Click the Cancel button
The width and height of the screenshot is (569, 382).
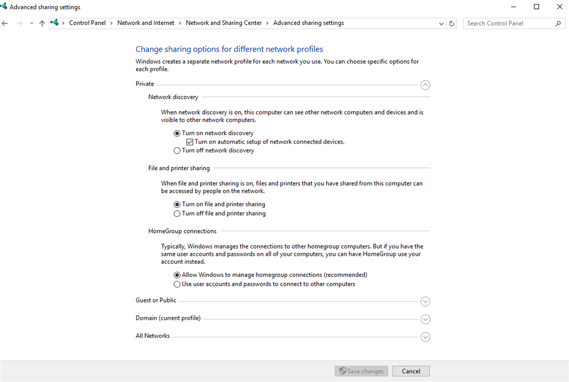click(411, 371)
